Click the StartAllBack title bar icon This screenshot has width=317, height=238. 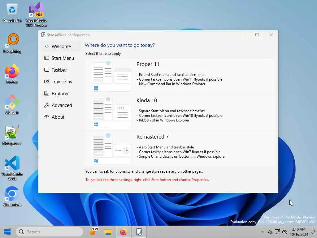(43, 35)
